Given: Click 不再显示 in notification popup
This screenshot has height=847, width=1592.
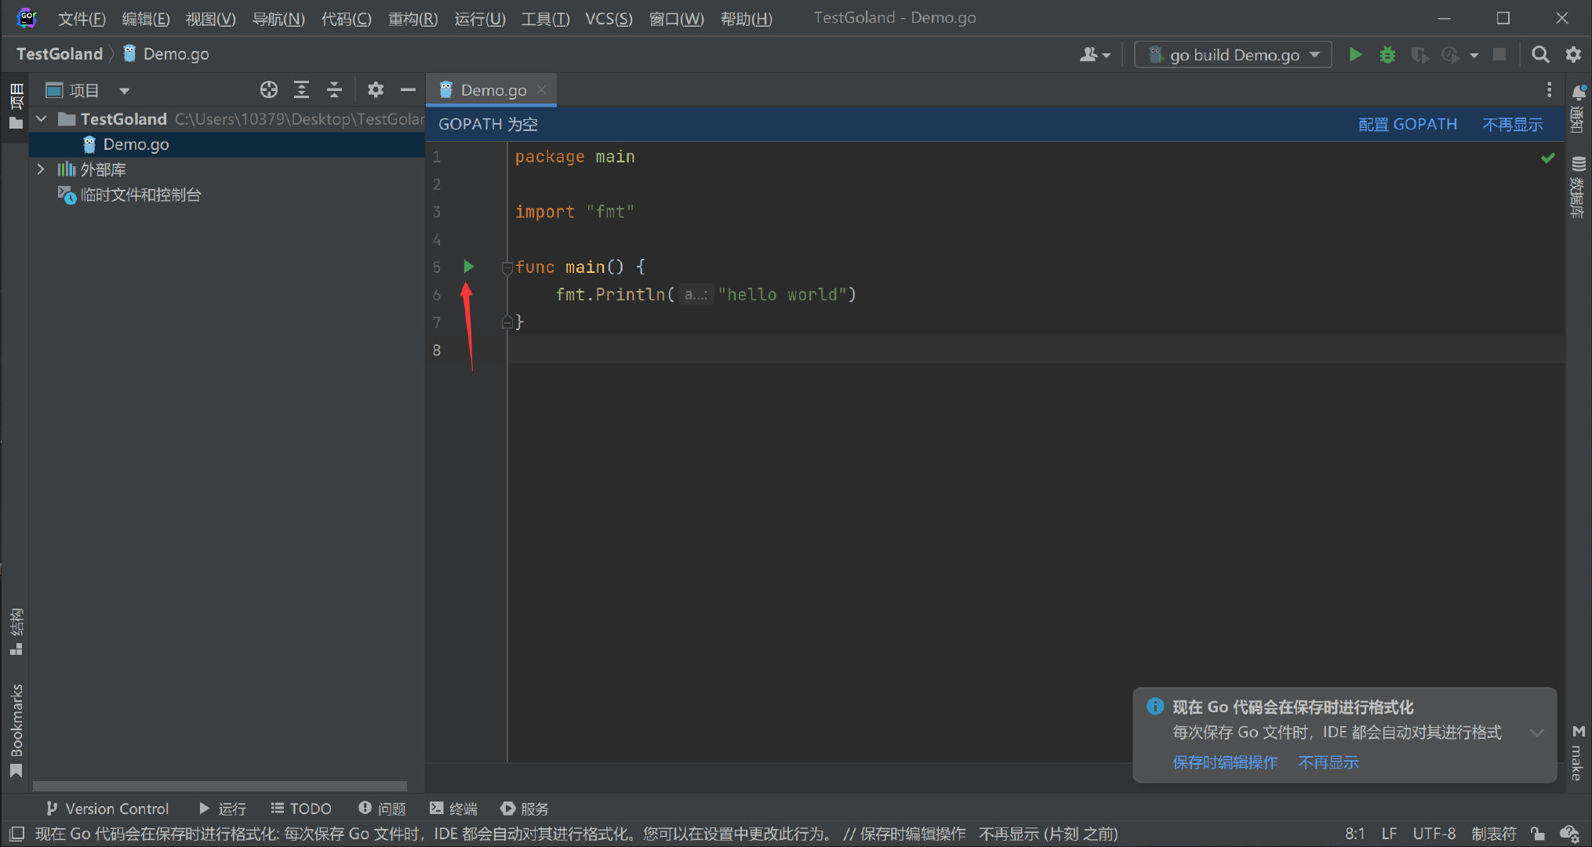Looking at the screenshot, I should coord(1328,762).
